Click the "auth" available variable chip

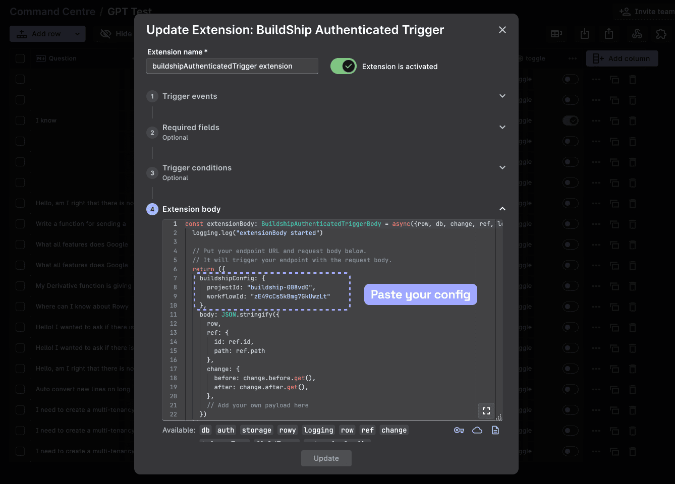tap(226, 430)
